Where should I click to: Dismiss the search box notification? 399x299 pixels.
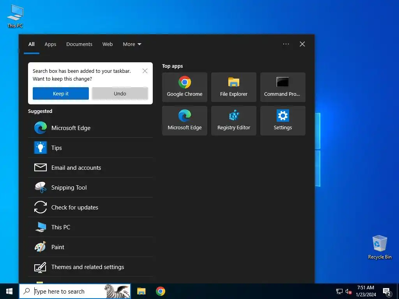(145, 71)
